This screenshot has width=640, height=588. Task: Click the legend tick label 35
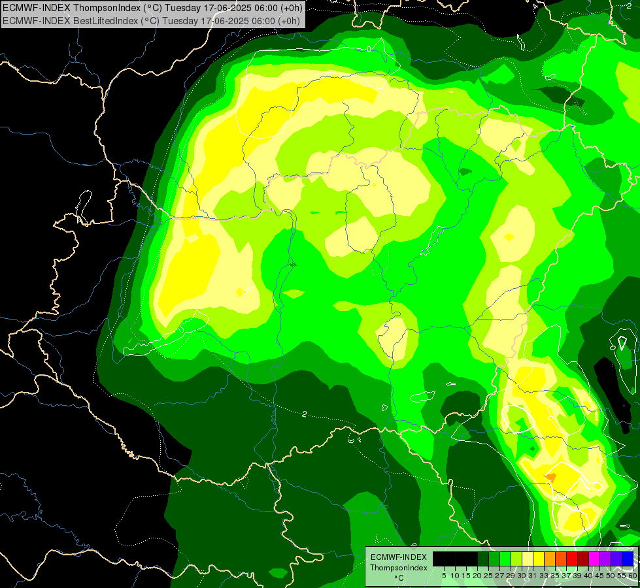[555, 576]
